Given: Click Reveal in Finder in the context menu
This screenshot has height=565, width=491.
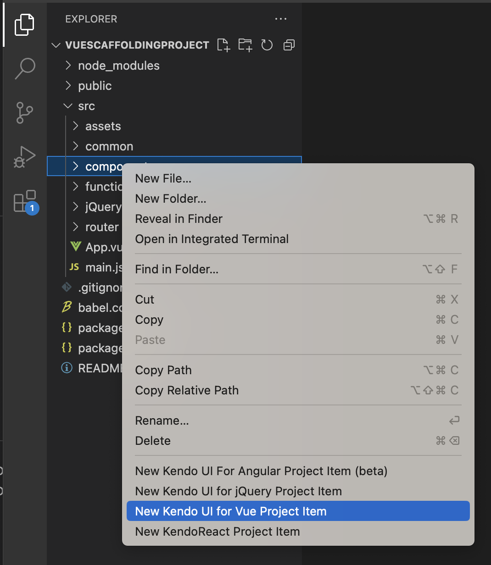Looking at the screenshot, I should click(179, 219).
